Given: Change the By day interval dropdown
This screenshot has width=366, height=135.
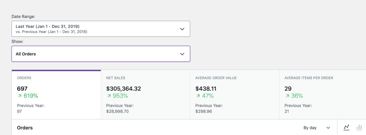Looking at the screenshot, I should click(x=317, y=127).
